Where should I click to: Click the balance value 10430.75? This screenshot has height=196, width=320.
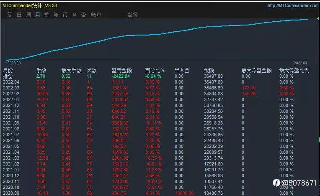coord(213,193)
